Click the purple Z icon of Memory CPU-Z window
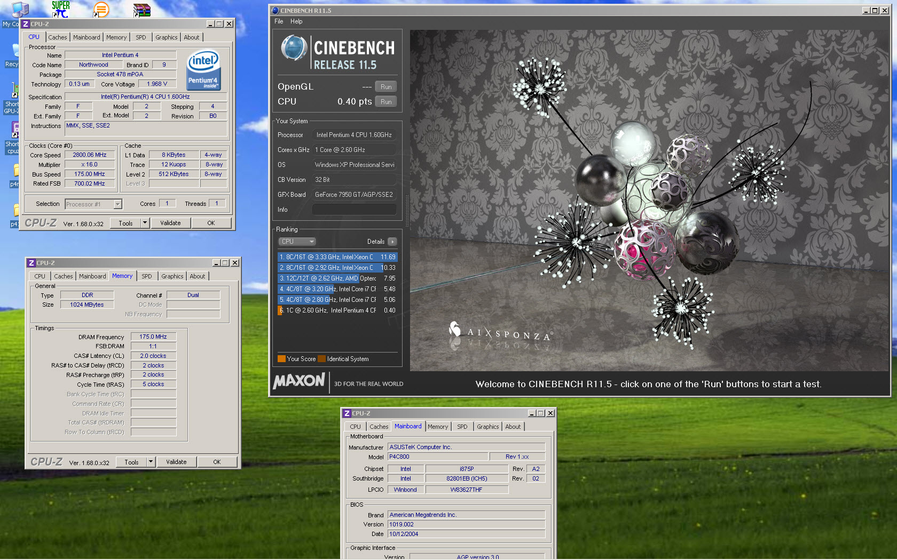Image resolution: width=897 pixels, height=560 pixels. coord(32,263)
